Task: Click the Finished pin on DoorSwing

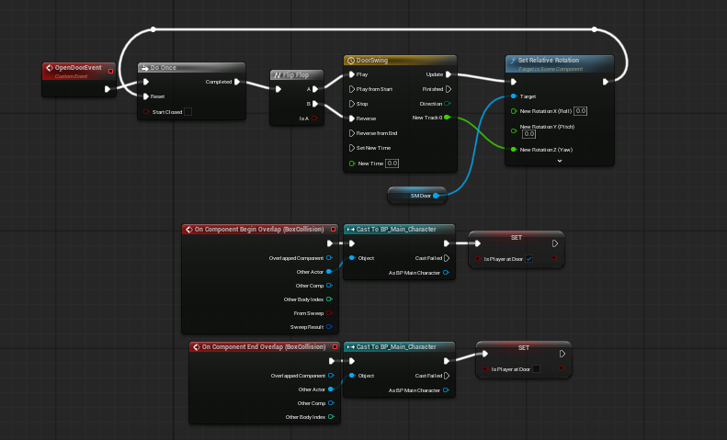Action: (448, 89)
